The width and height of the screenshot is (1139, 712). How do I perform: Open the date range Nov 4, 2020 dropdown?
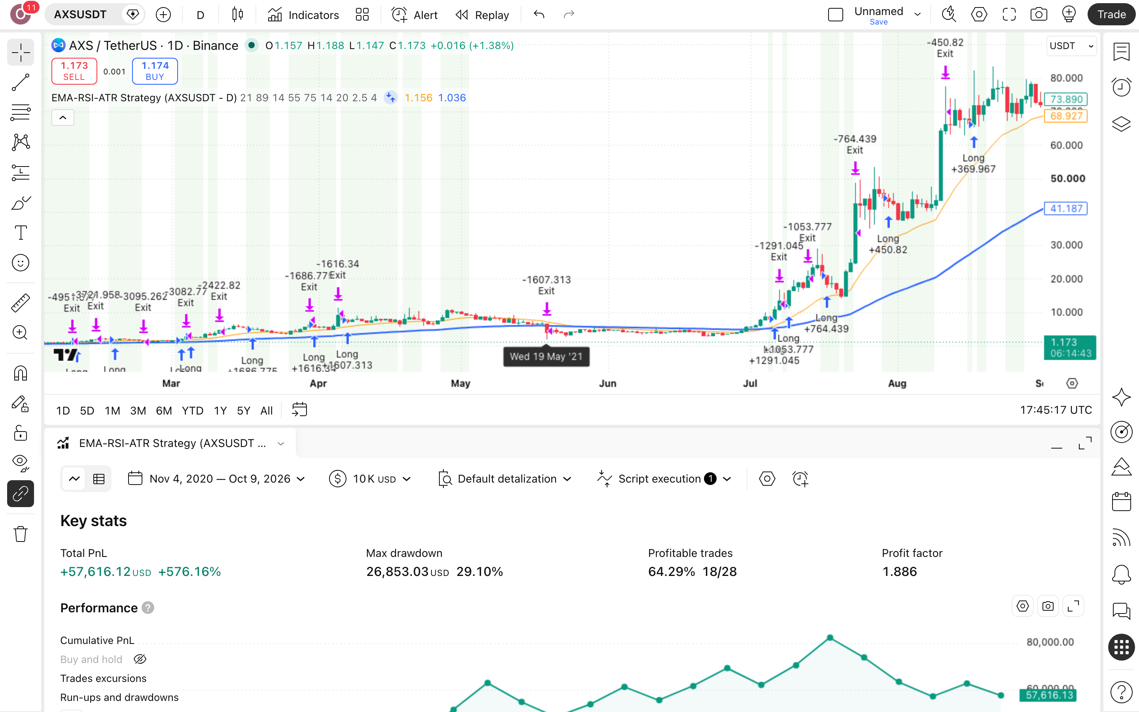pyautogui.click(x=216, y=479)
